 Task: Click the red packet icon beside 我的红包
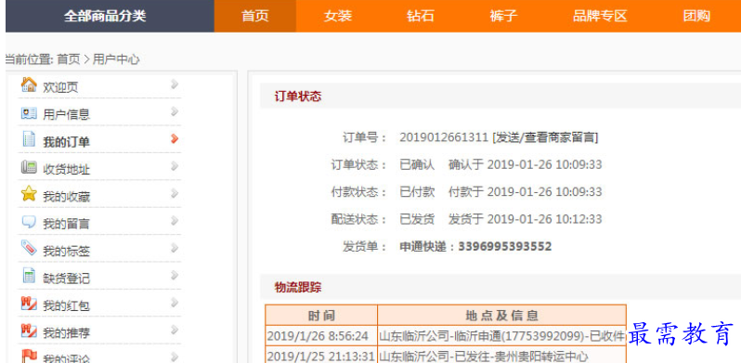[x=29, y=303]
